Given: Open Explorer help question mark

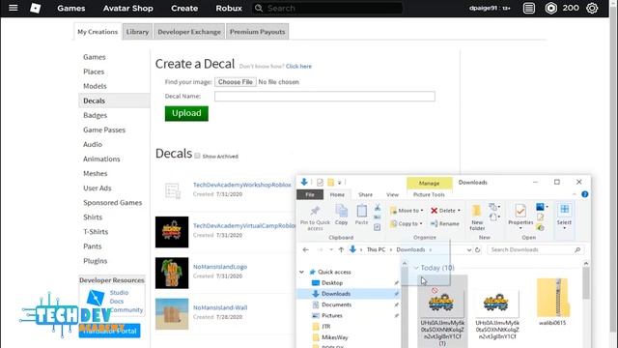Looking at the screenshot, I should [x=585, y=194].
